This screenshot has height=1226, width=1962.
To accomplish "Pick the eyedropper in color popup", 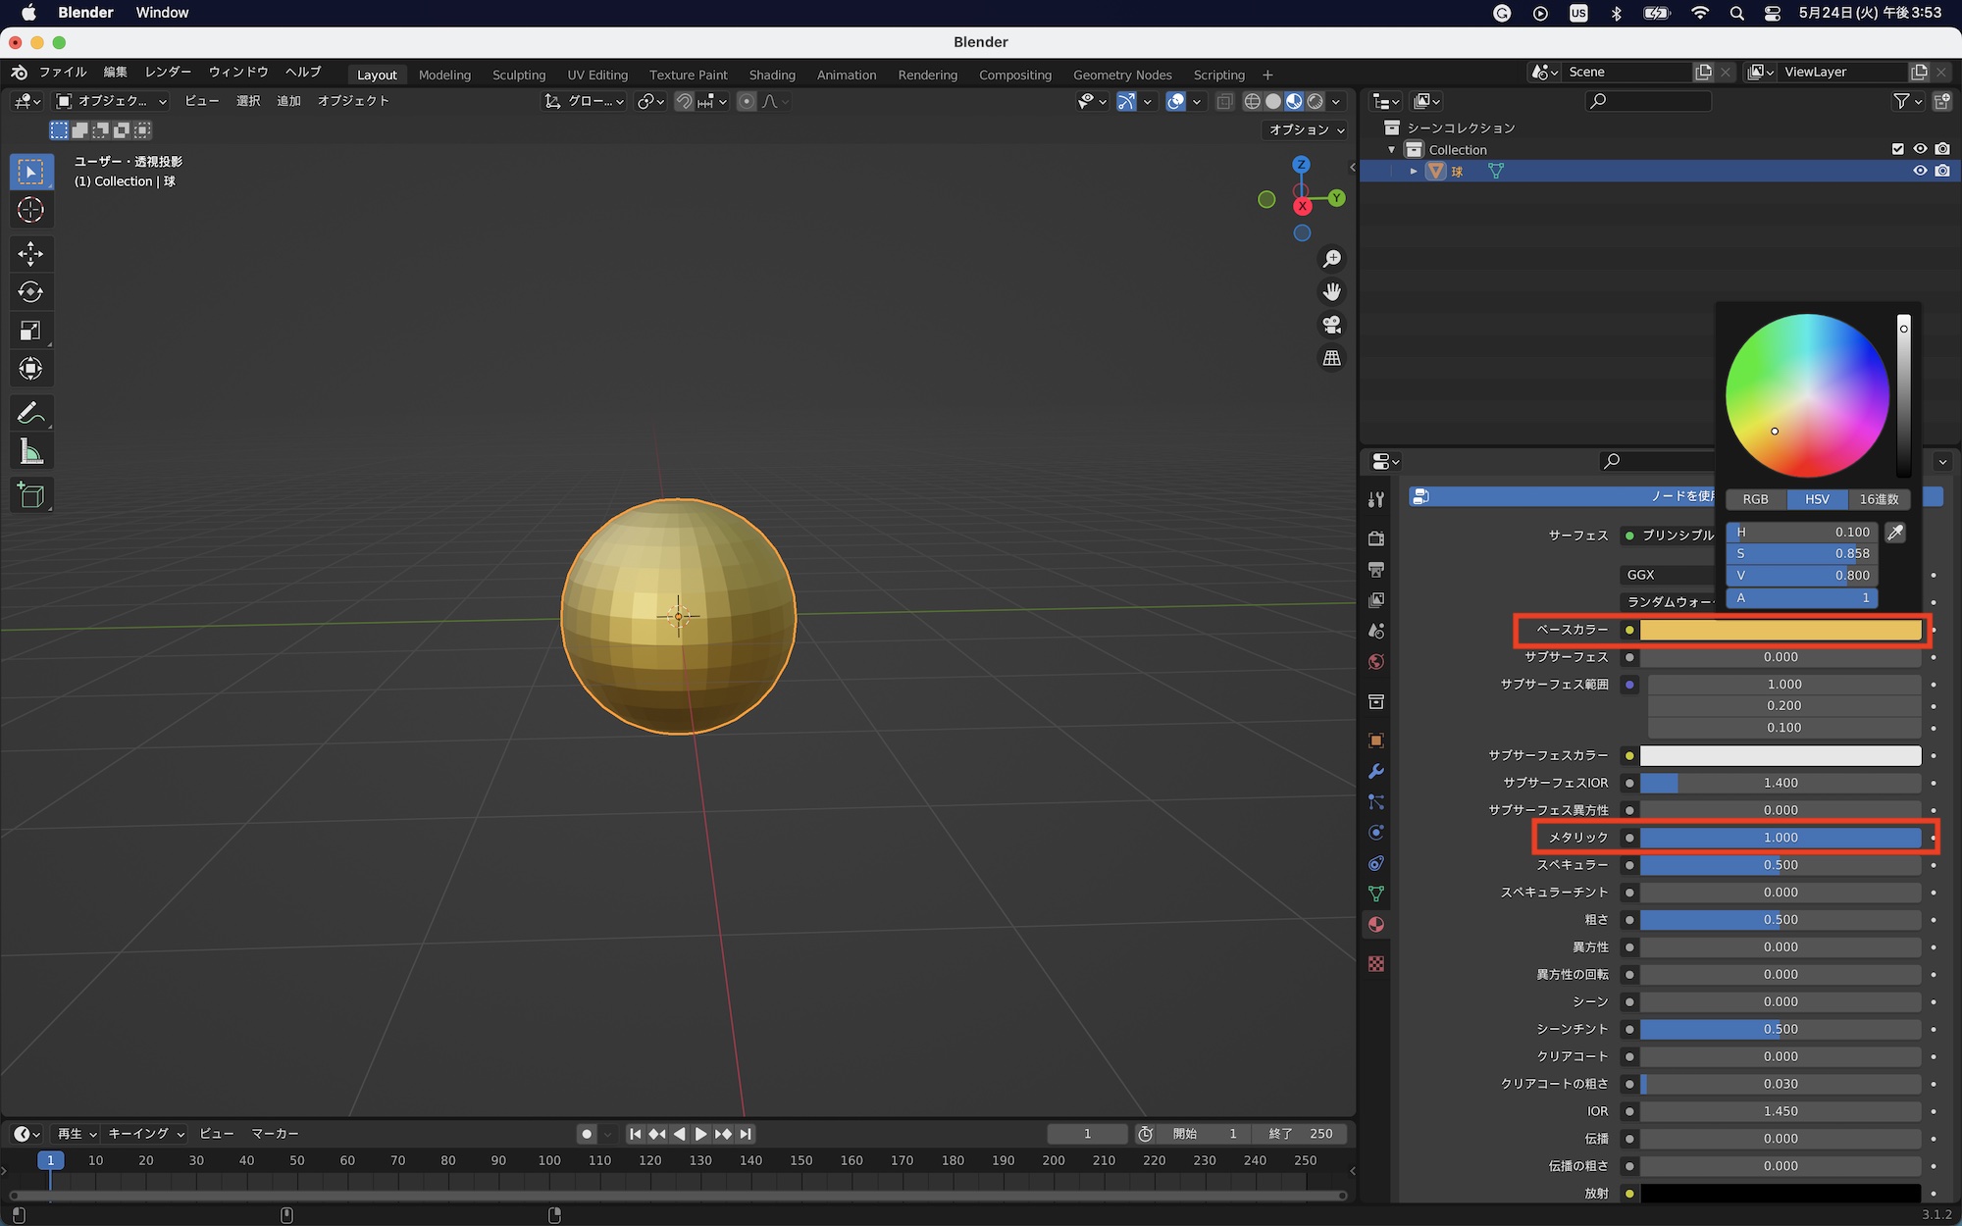I will pos(1895,533).
